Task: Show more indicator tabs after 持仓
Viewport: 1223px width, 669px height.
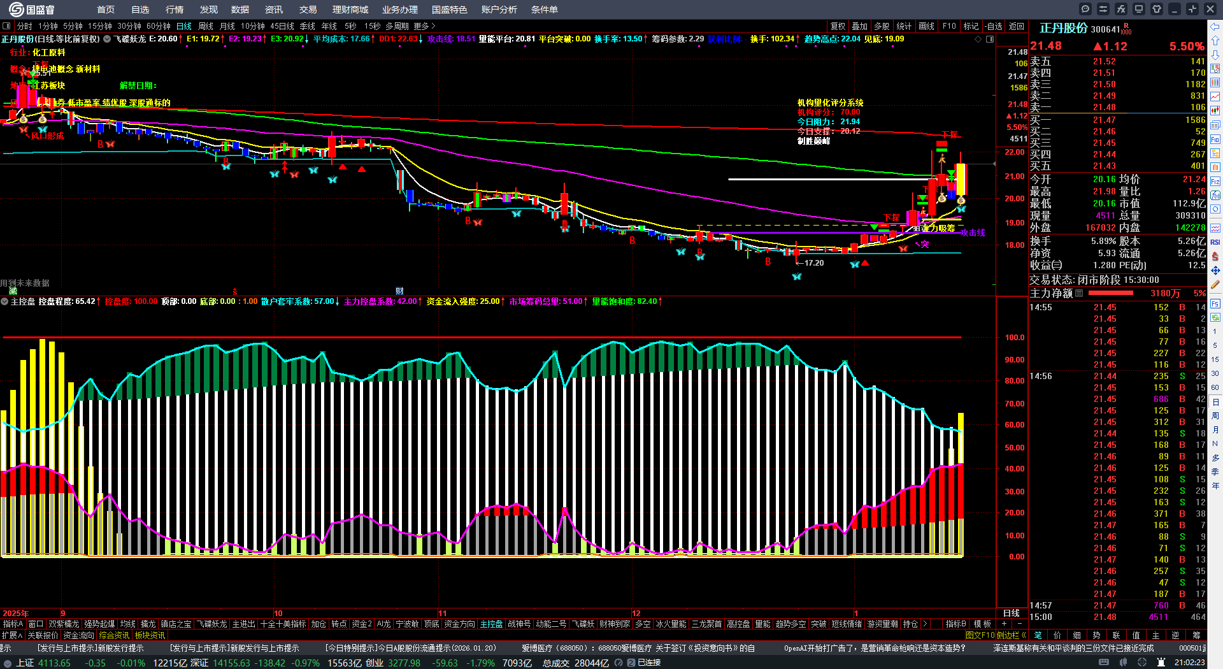Action: (x=925, y=624)
